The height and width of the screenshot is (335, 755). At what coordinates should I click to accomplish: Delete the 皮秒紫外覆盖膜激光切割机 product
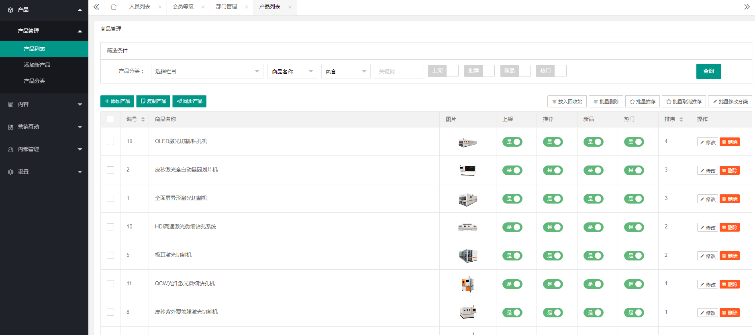(x=730, y=313)
